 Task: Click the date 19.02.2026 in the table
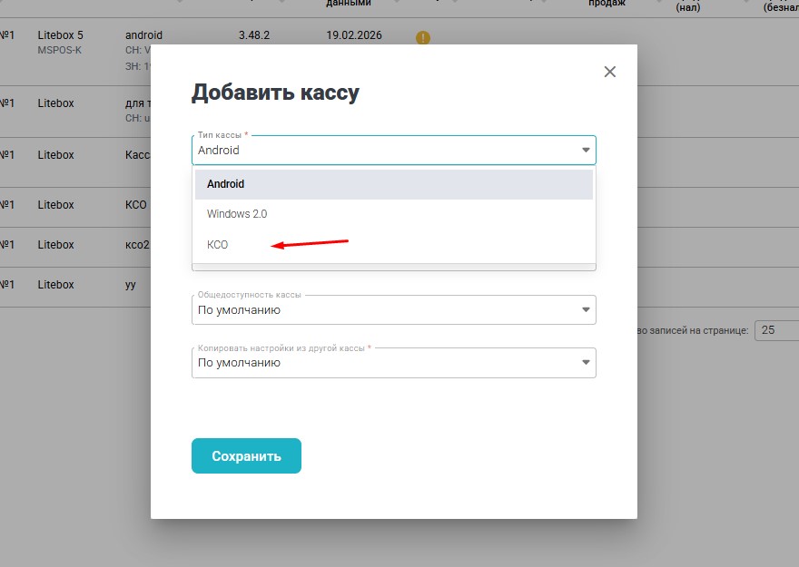click(354, 35)
